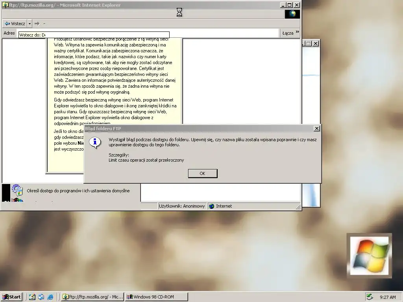Maximize the Internet Explorer window

click(290, 5)
